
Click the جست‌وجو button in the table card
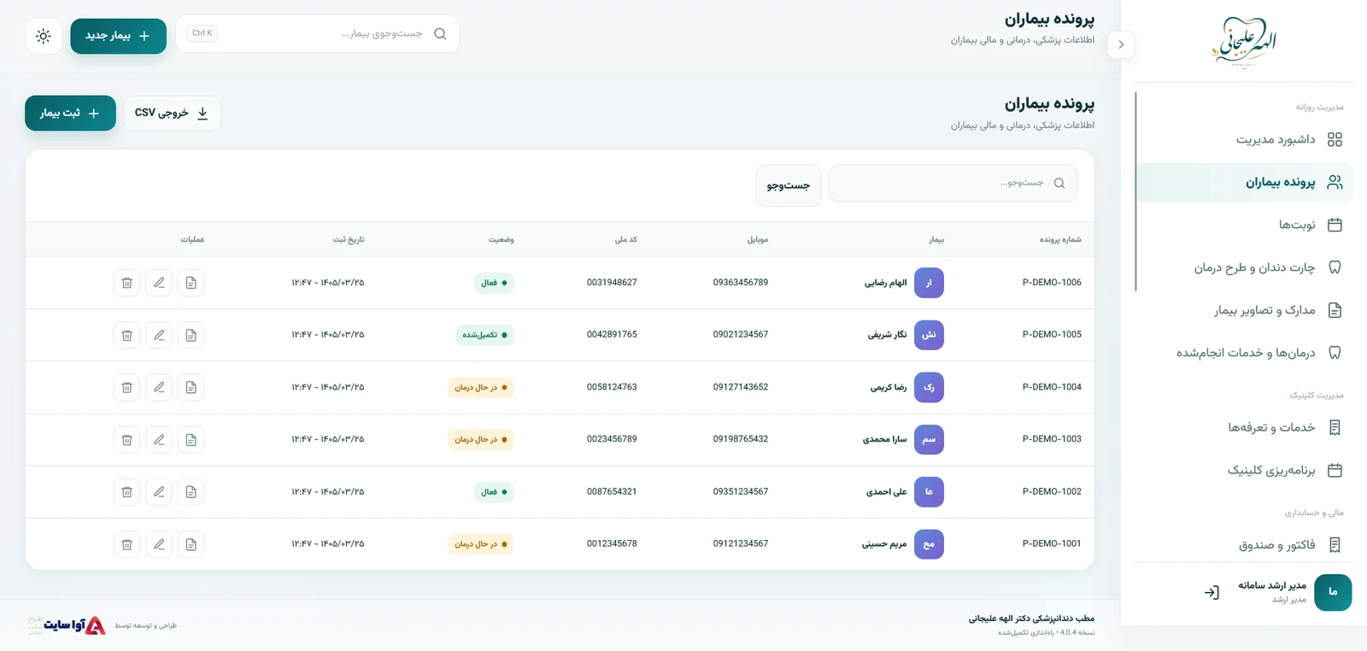(788, 185)
